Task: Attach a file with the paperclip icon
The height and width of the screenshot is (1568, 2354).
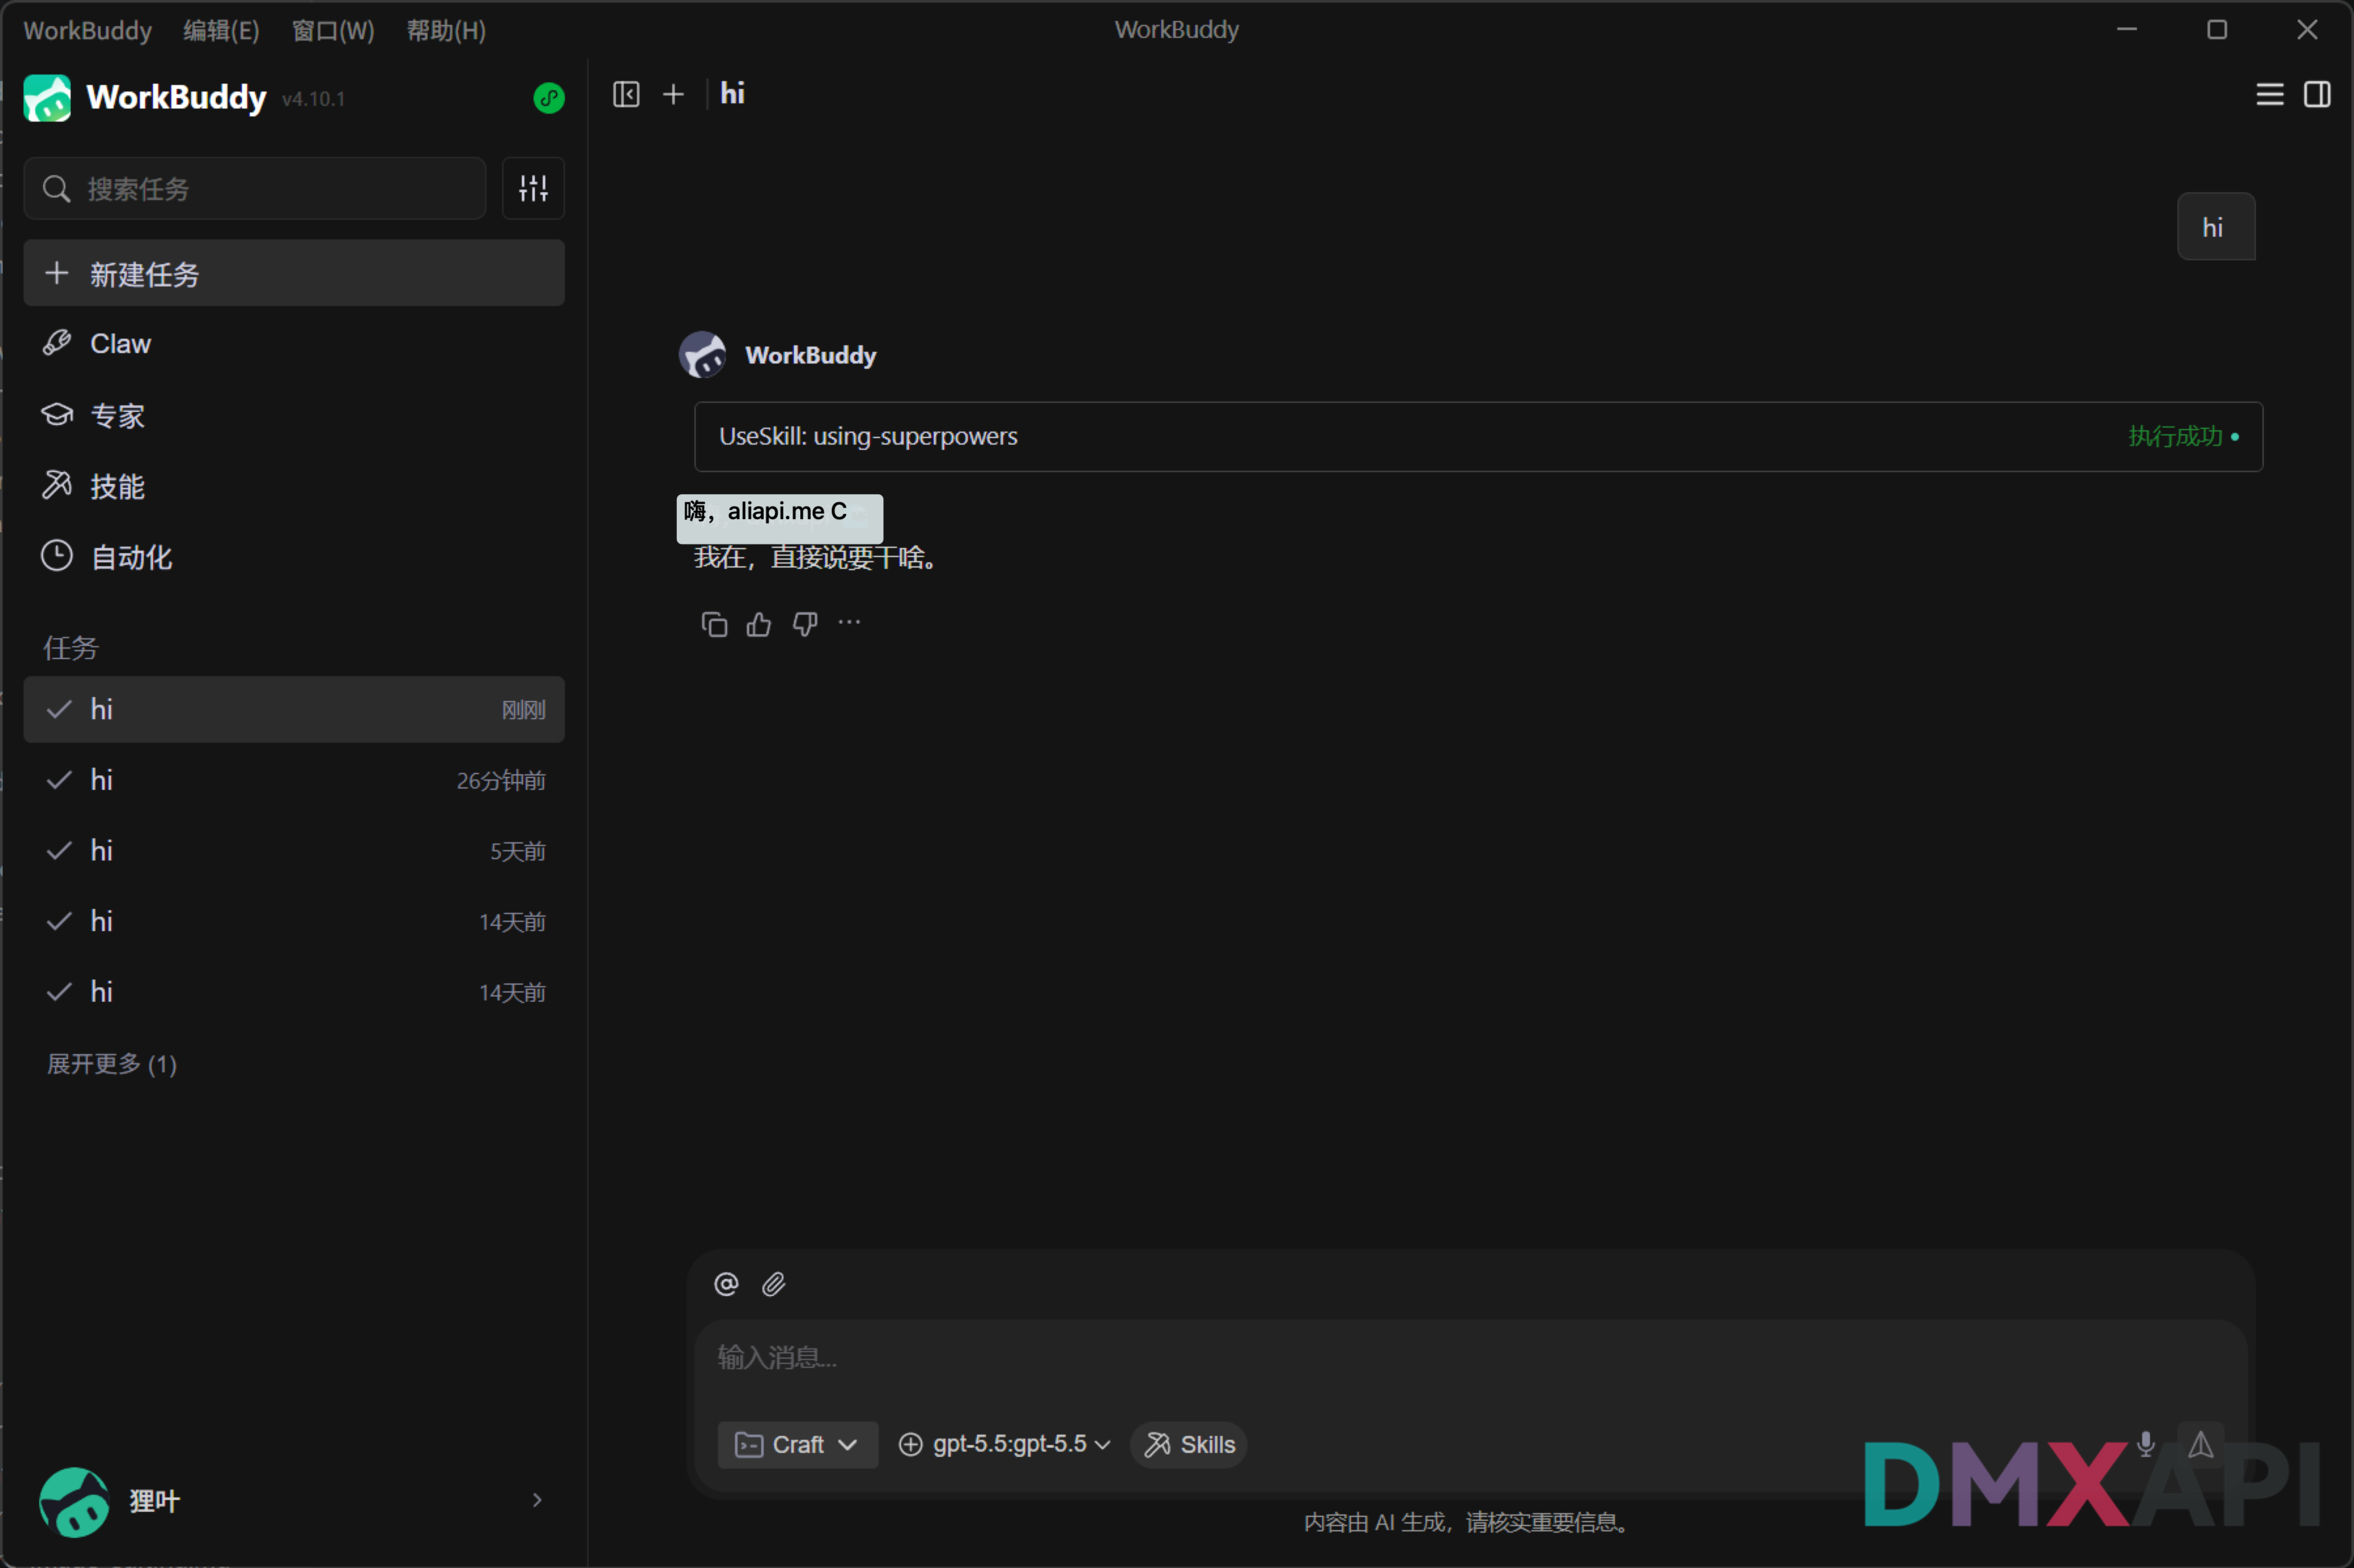Action: [774, 1284]
